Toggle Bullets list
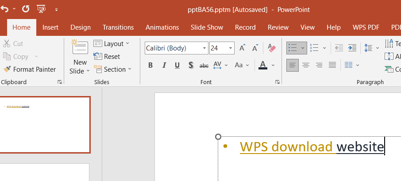The image size is (401, 181). [x=293, y=48]
